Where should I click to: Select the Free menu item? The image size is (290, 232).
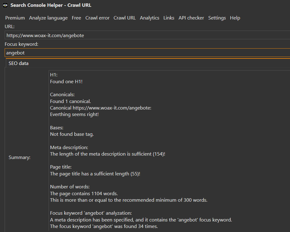76,18
